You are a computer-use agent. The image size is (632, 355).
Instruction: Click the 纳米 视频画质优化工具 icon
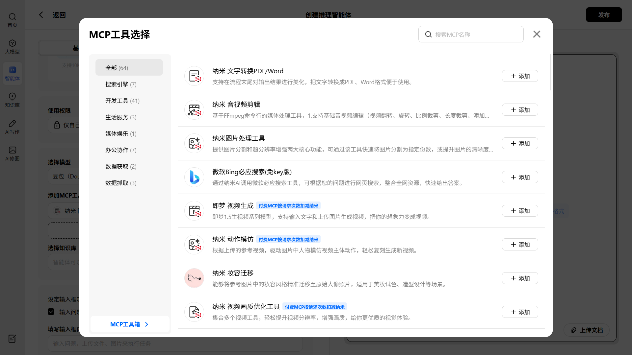194,312
